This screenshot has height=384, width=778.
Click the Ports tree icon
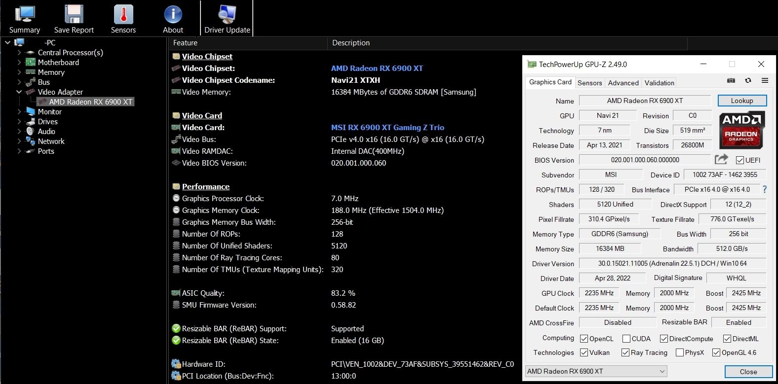(x=30, y=151)
